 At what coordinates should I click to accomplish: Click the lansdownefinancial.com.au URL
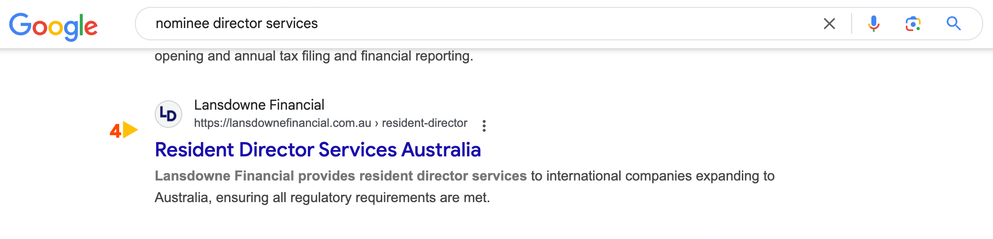pos(282,123)
